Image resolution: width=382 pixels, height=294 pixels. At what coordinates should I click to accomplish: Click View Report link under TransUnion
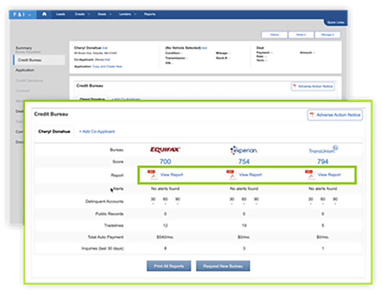click(x=329, y=174)
